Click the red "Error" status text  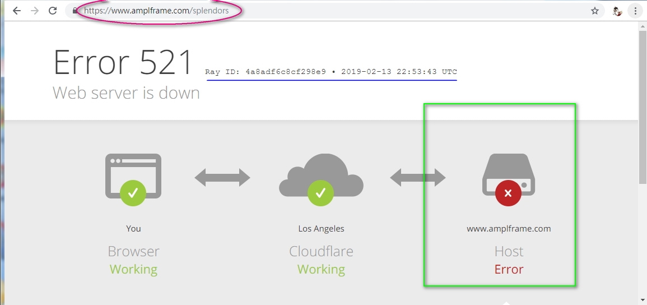pyautogui.click(x=509, y=270)
